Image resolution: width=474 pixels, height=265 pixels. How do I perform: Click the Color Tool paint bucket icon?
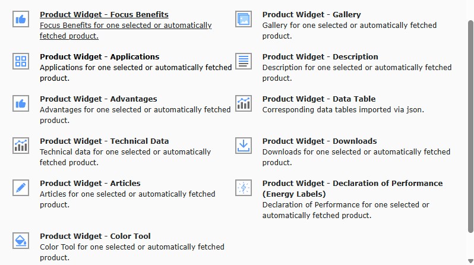[21, 241]
